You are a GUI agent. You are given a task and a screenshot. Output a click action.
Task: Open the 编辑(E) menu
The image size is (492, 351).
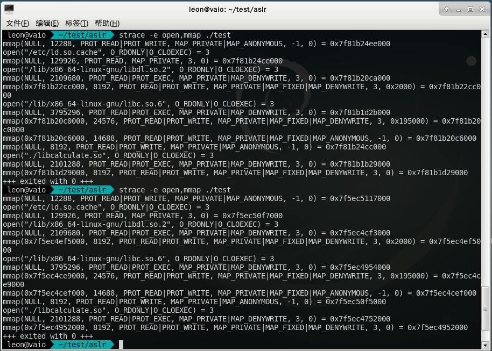pyautogui.click(x=47, y=23)
